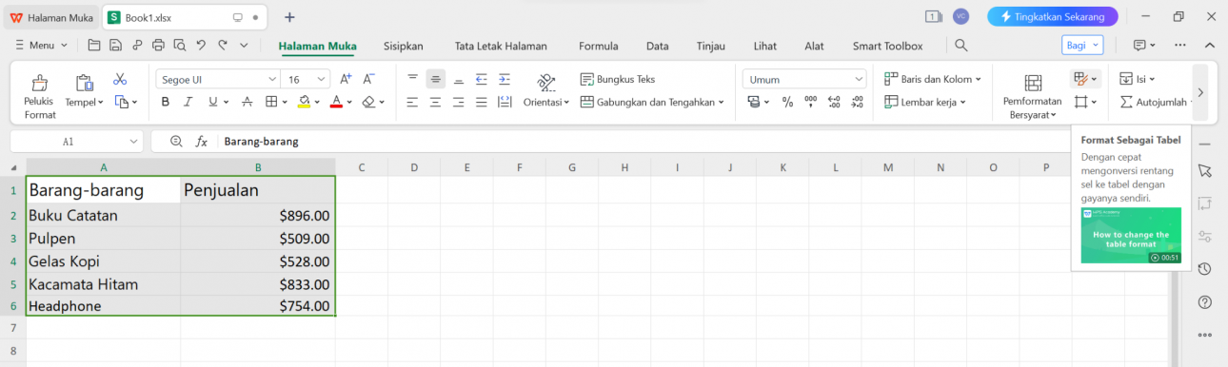This screenshot has width=1228, height=367.
Task: Toggle Bungkus Teks wrap text
Action: point(618,79)
